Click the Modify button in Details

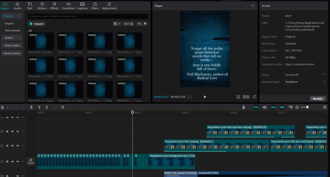click(x=317, y=99)
